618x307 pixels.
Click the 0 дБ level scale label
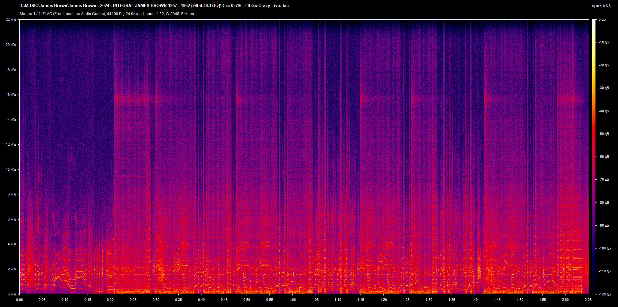pos(602,20)
